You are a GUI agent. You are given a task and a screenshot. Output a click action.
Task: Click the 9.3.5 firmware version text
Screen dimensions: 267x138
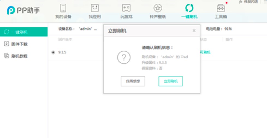[62, 52]
